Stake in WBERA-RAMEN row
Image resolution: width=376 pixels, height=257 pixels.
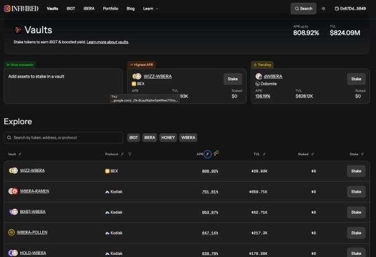[356, 192]
